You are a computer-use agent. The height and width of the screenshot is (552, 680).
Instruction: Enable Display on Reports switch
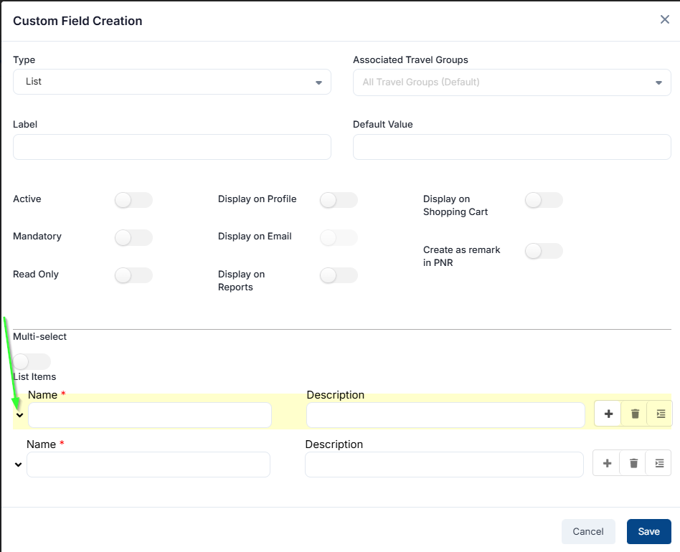coord(339,275)
